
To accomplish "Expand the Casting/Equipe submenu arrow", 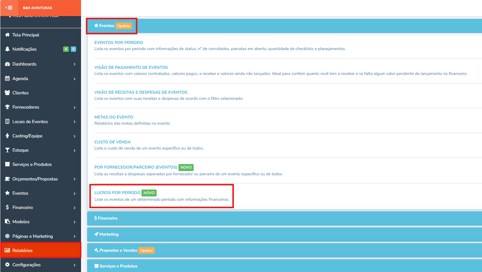I will 74,136.
